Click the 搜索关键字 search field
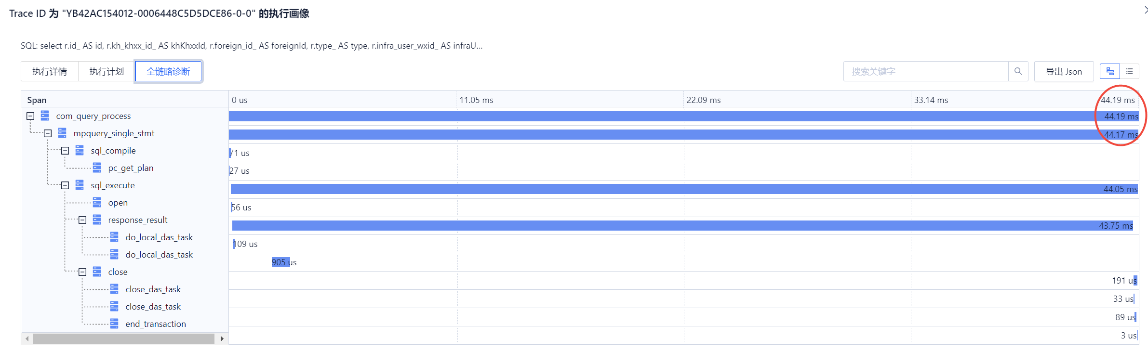 click(x=925, y=71)
